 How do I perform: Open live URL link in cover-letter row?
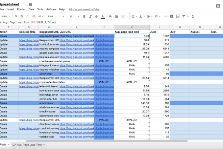[x=77, y=74]
